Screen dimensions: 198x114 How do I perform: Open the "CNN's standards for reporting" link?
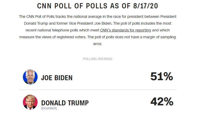125,30
